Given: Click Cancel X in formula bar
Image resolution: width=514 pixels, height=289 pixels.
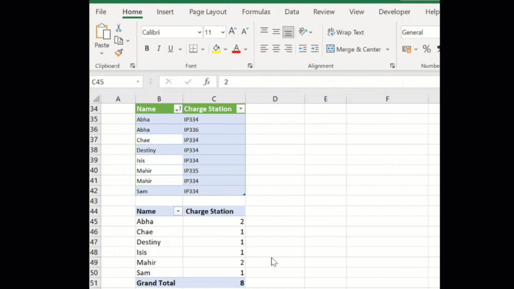Looking at the screenshot, I should coord(169,82).
